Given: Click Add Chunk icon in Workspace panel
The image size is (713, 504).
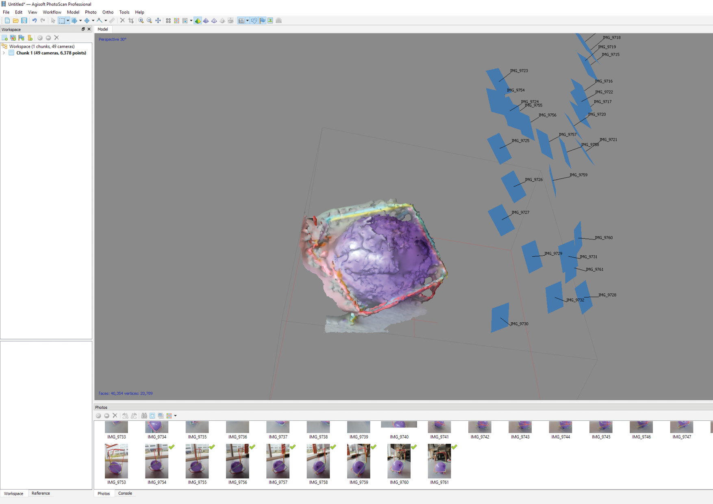Looking at the screenshot, I should pyautogui.click(x=5, y=38).
